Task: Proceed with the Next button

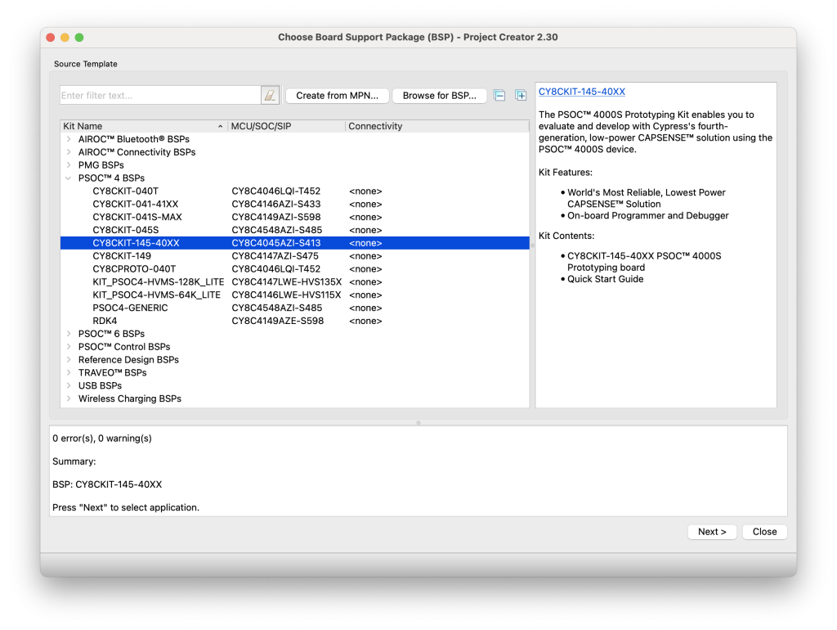Action: (712, 532)
